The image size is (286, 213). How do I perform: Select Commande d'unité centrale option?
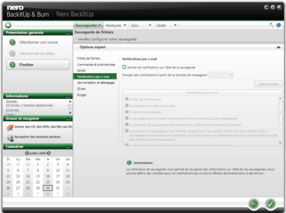tap(96, 65)
